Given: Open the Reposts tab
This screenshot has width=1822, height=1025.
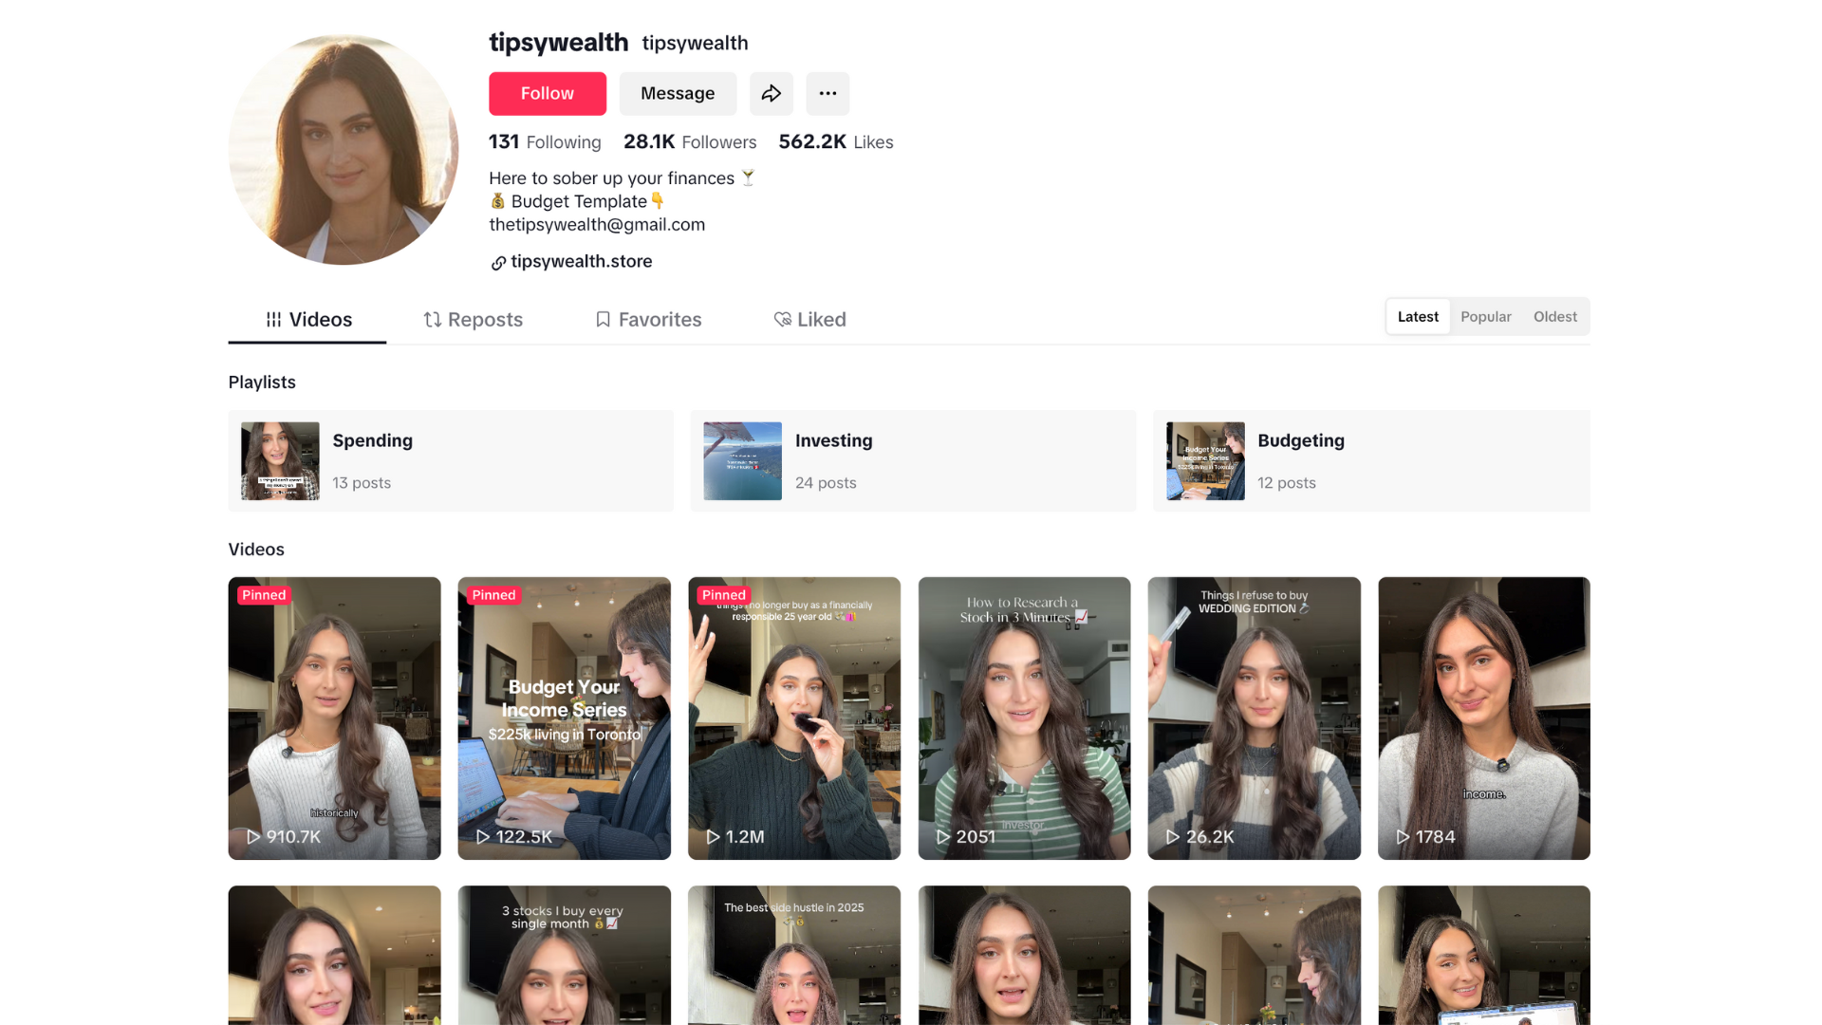Looking at the screenshot, I should 473,320.
